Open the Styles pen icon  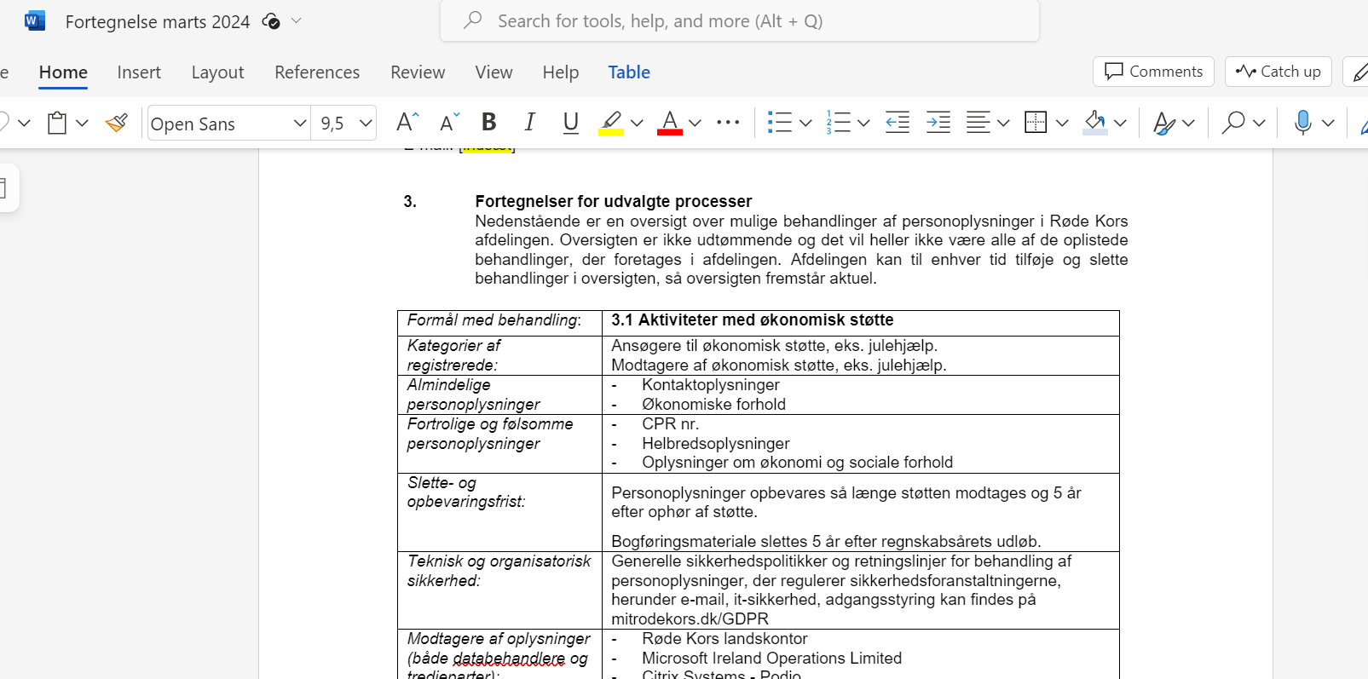pos(1163,123)
